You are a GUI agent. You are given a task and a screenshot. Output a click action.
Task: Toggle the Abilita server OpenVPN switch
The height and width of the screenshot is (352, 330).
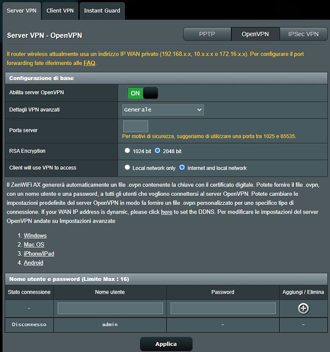click(143, 93)
